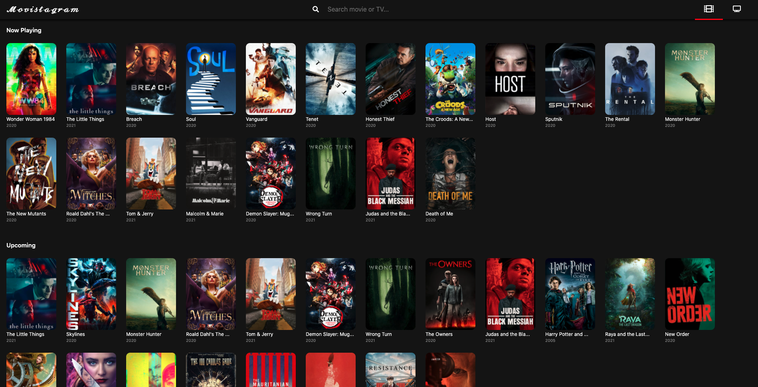758x387 pixels.
Task: Select the Honest Thief poster
Action: click(x=390, y=79)
